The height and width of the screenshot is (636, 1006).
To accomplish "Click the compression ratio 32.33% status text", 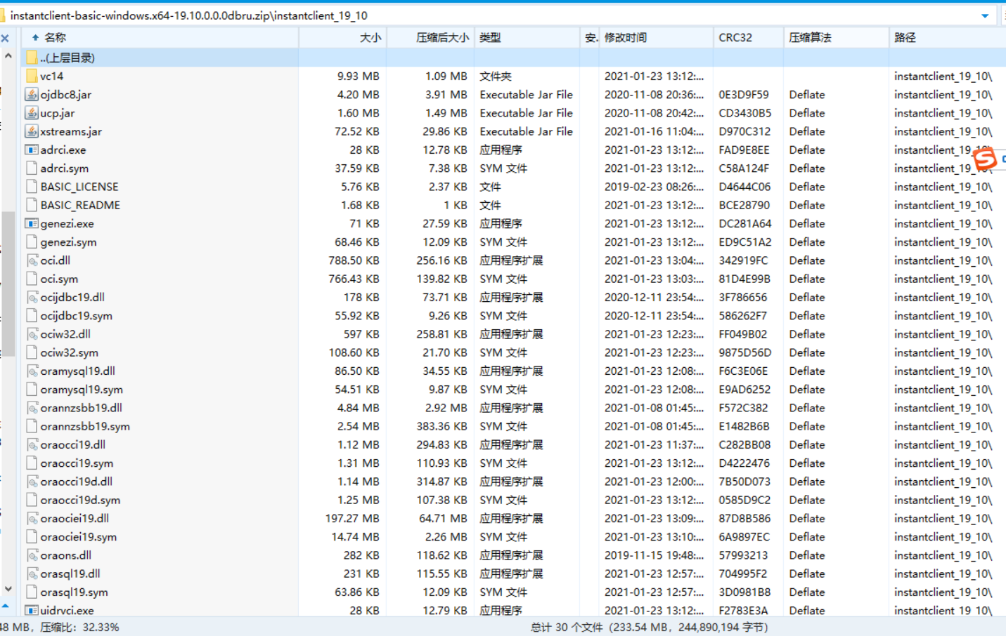I will tap(80, 627).
